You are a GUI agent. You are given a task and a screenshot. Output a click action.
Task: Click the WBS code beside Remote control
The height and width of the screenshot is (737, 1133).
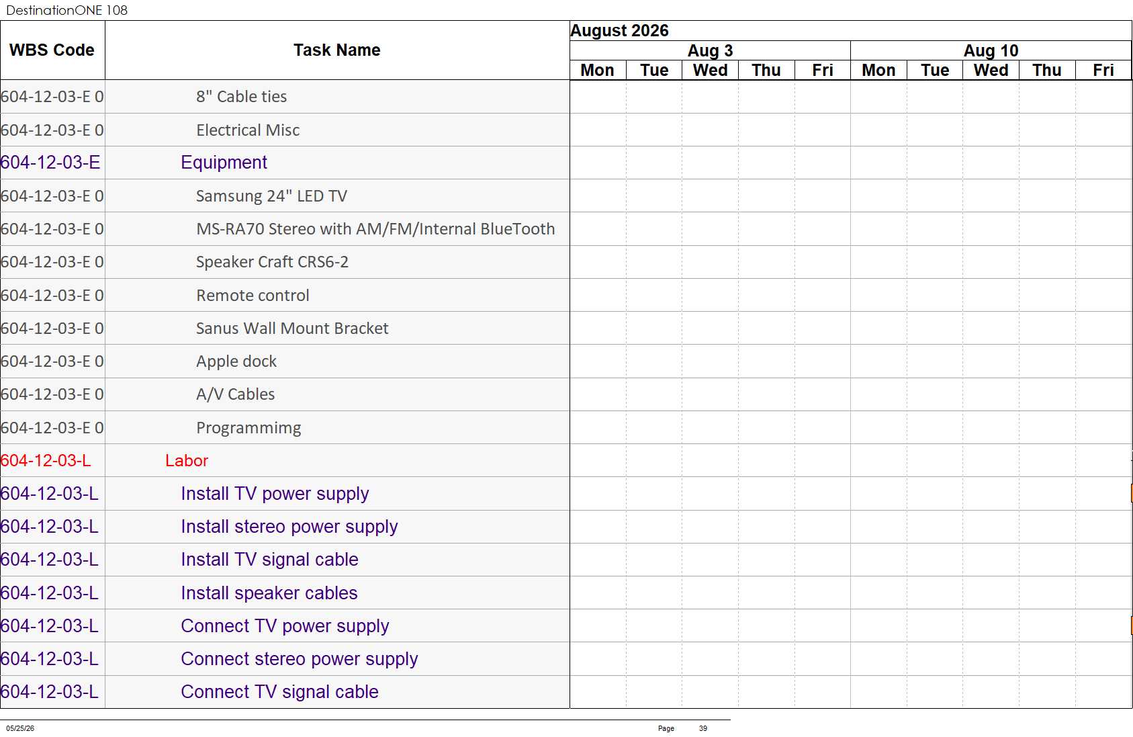click(x=52, y=296)
